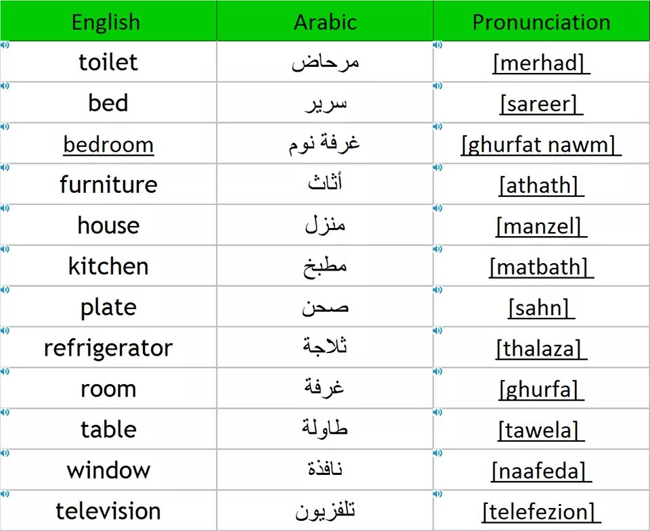
Task: Open the [matbath] pronunciation link
Action: (x=541, y=267)
